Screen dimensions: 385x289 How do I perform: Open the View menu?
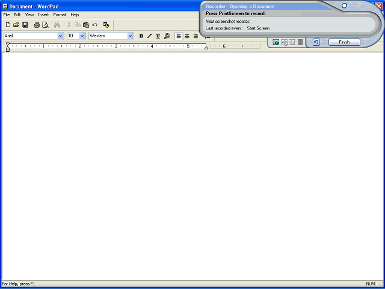point(29,14)
